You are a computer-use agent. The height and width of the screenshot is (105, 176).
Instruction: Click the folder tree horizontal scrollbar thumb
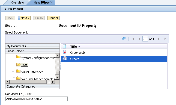[28, 82]
